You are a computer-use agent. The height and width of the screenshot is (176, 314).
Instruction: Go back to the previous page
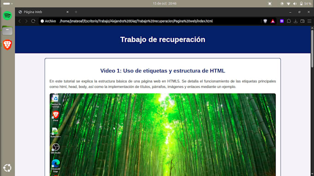pyautogui.click(x=19, y=21)
